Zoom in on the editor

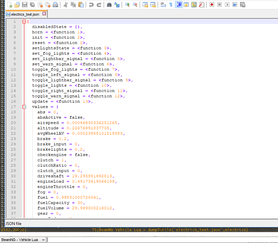coord(127,5)
